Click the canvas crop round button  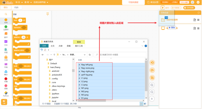click(x=152, y=78)
